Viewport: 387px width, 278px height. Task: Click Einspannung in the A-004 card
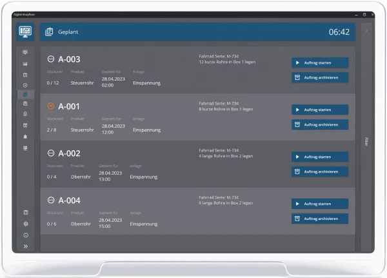(144, 224)
